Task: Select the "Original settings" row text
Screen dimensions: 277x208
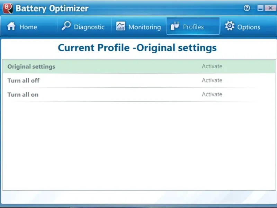Action: [x=31, y=67]
